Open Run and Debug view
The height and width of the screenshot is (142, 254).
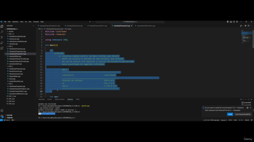2,43
